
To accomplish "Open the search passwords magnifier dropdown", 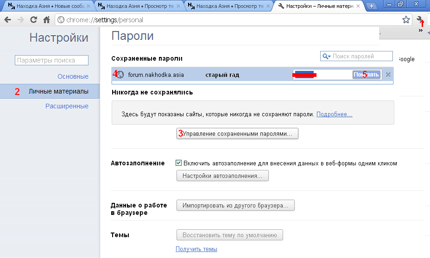I will point(327,57).
